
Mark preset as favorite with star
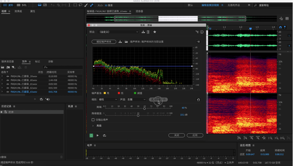tap(155, 32)
